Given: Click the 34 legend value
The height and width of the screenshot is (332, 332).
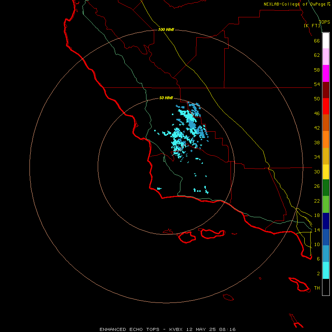Looking at the screenshot, I should 317,157.
